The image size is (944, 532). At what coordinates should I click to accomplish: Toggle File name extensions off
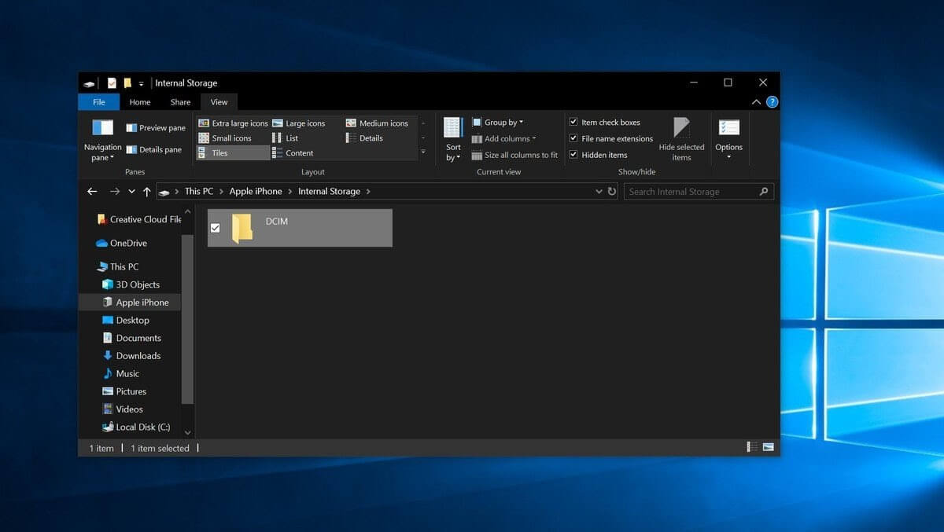pyautogui.click(x=573, y=138)
